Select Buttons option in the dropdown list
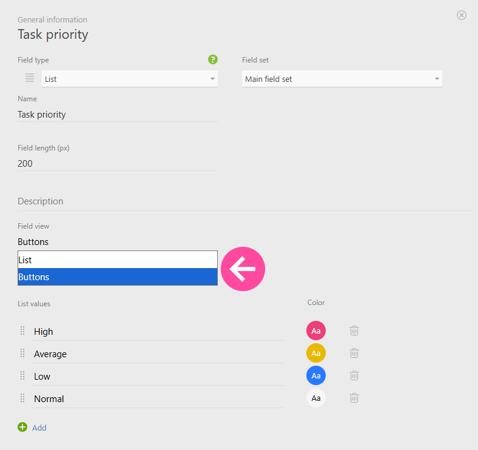This screenshot has width=478, height=450. click(x=117, y=277)
